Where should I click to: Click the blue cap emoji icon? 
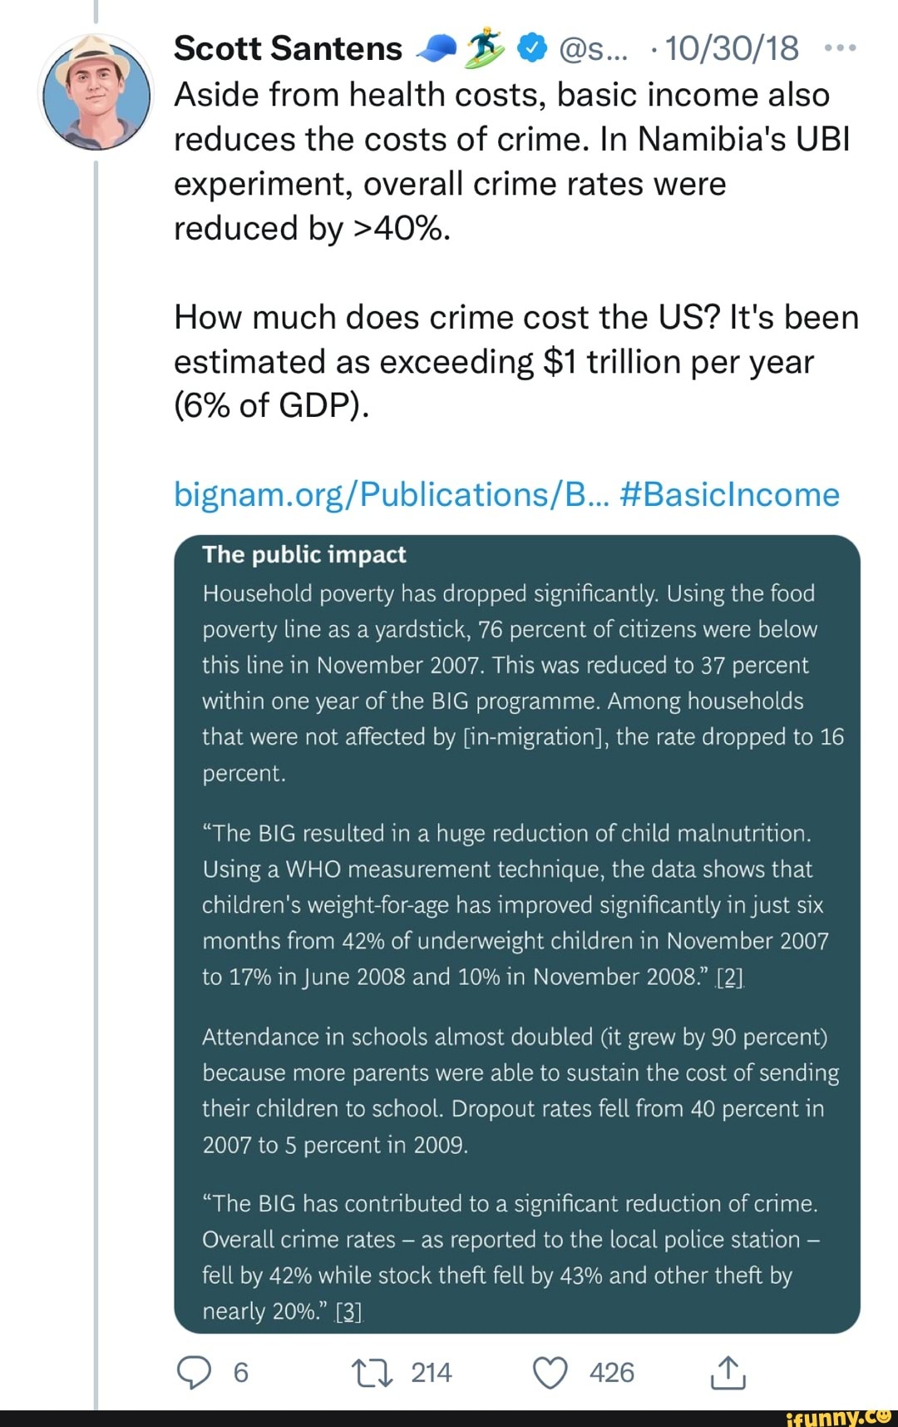[437, 50]
